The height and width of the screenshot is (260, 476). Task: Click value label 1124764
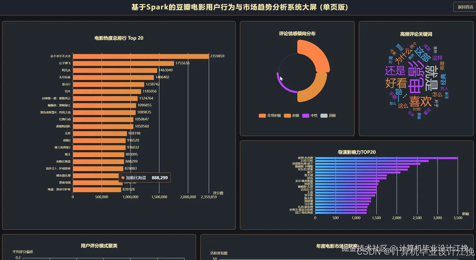(x=146, y=98)
